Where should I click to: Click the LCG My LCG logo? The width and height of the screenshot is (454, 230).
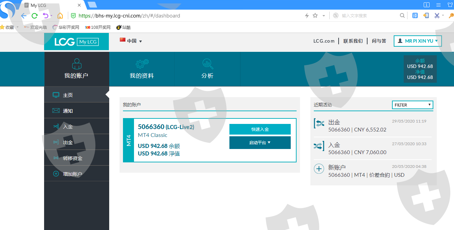pos(76,42)
